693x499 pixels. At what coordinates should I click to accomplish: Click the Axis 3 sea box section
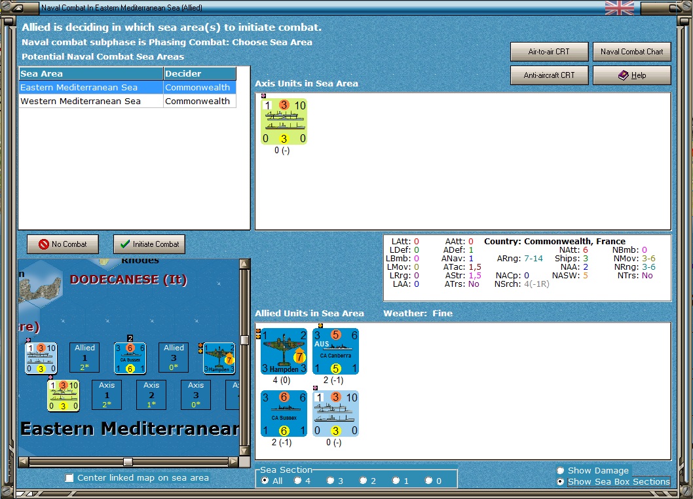coord(196,395)
